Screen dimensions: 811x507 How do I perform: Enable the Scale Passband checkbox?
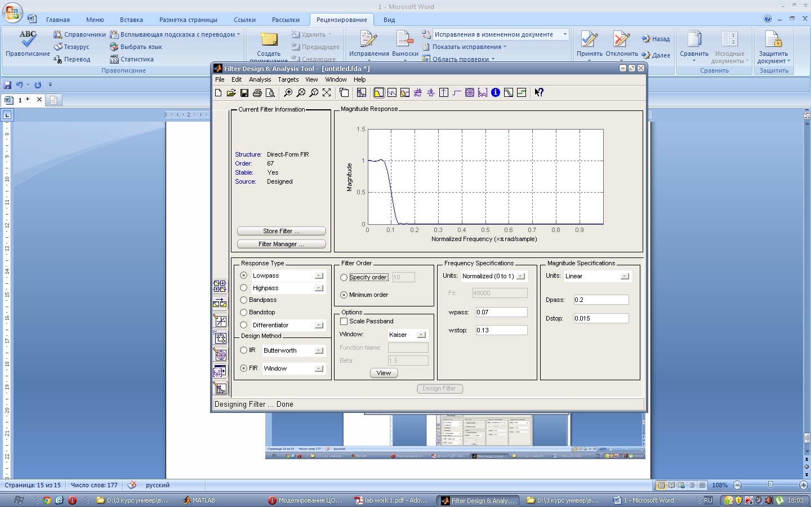pyautogui.click(x=344, y=322)
